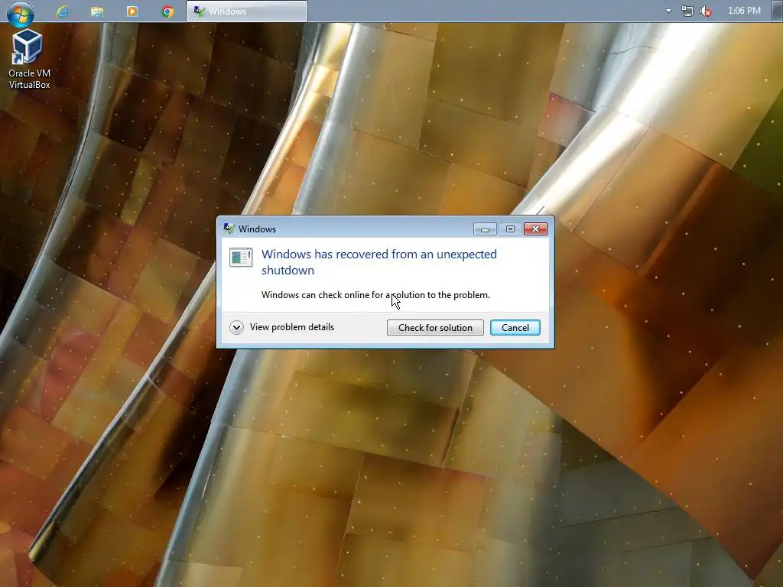This screenshot has width=783, height=587.
Task: Cancel the unexpected shutdown dialog
Action: click(515, 327)
